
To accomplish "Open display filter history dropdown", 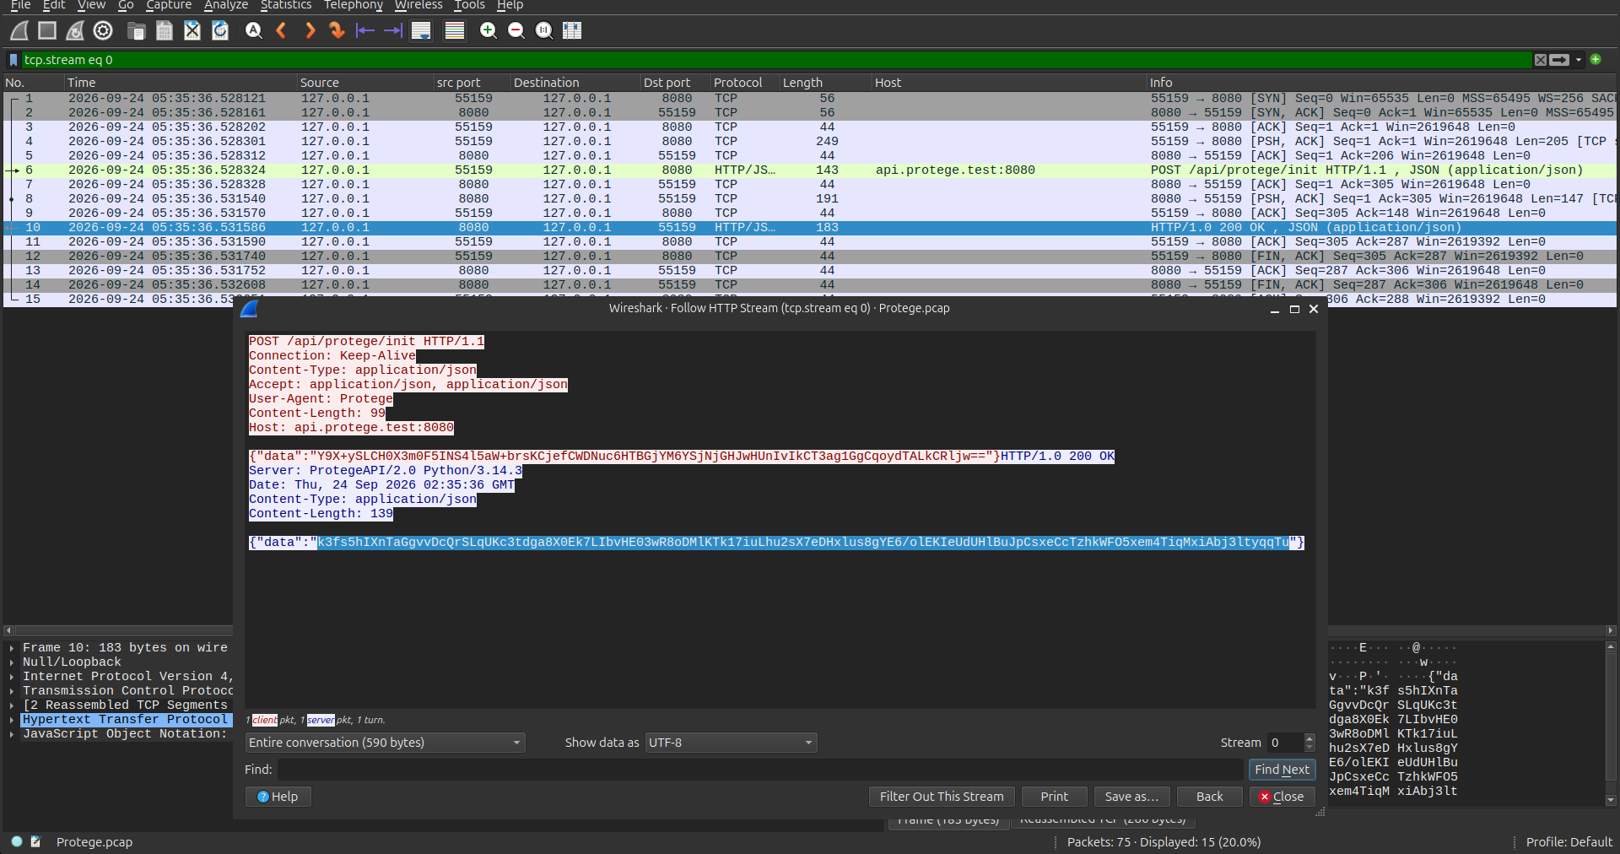I will point(1579,60).
